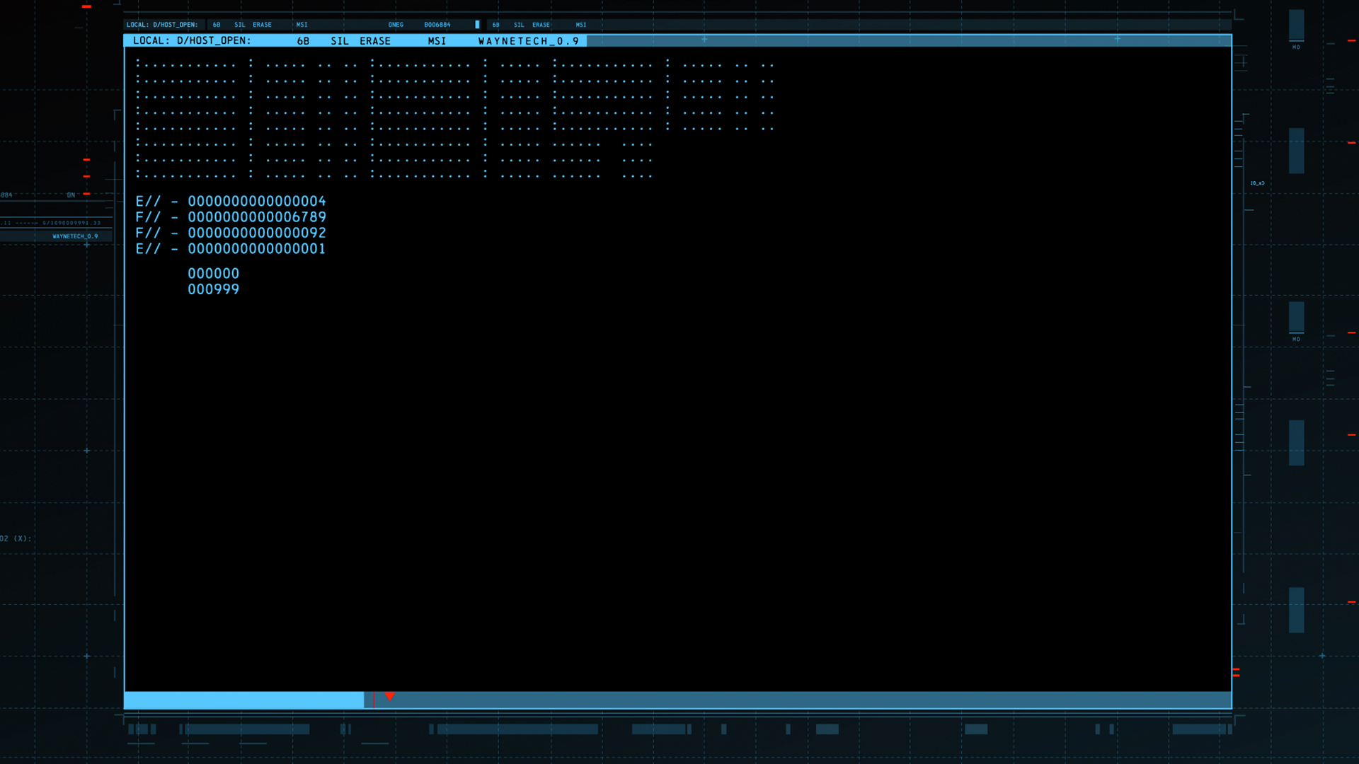Image resolution: width=1359 pixels, height=764 pixels.
Task: Click the E// line ending in 0004
Action: [231, 202]
